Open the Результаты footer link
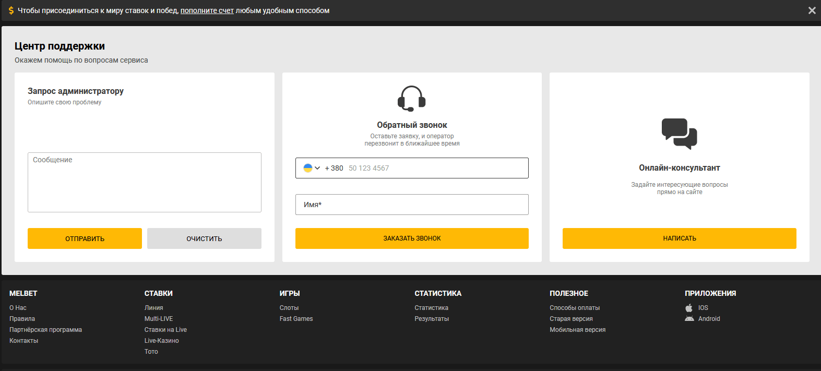The image size is (821, 371). (x=432, y=319)
